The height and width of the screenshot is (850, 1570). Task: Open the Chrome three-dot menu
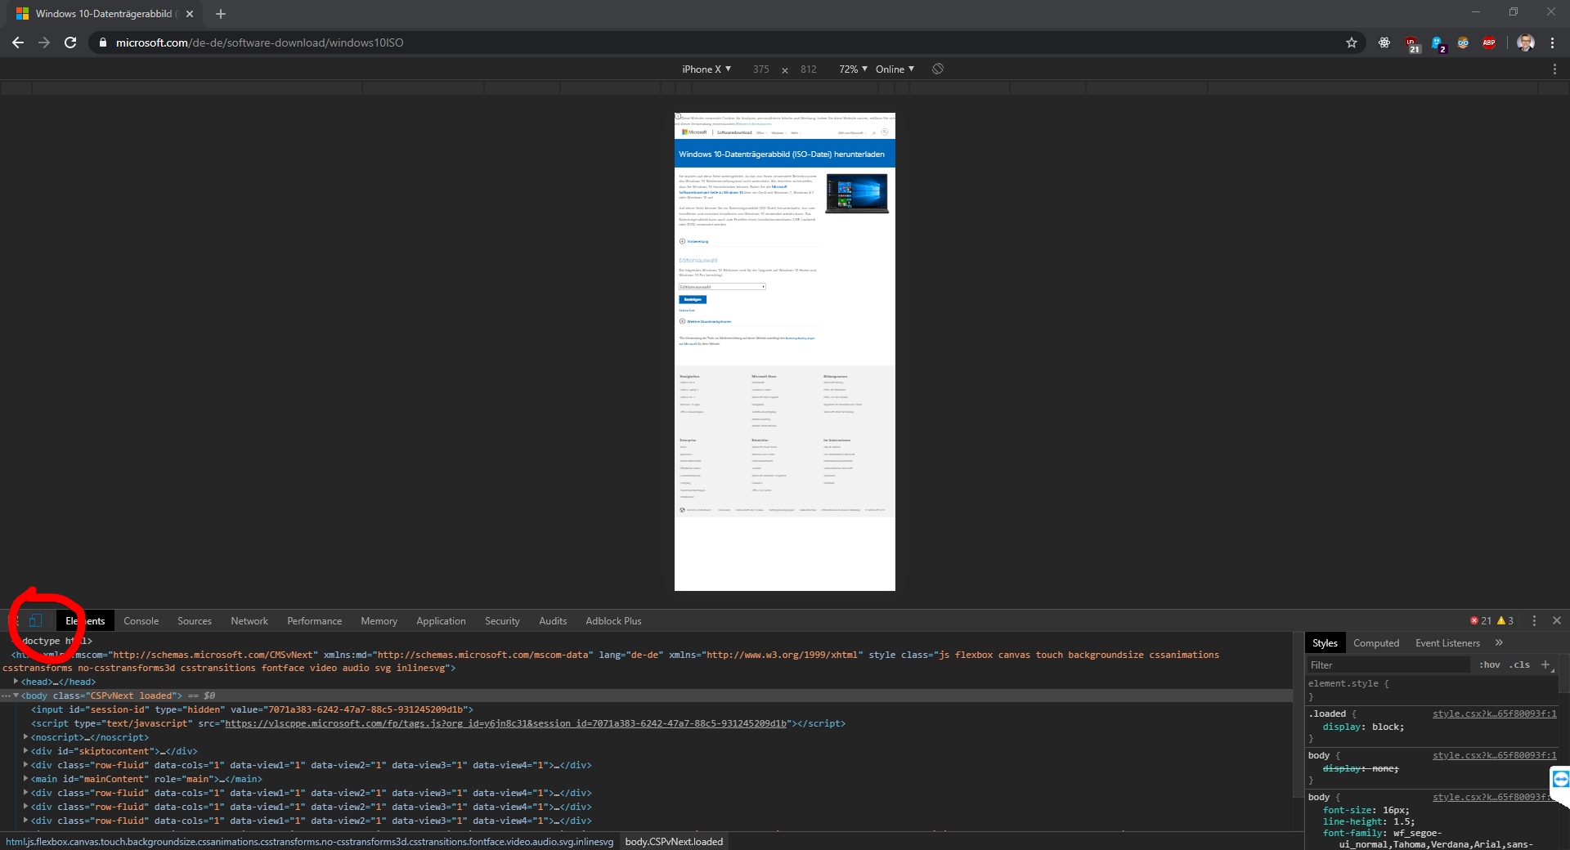pyautogui.click(x=1552, y=42)
